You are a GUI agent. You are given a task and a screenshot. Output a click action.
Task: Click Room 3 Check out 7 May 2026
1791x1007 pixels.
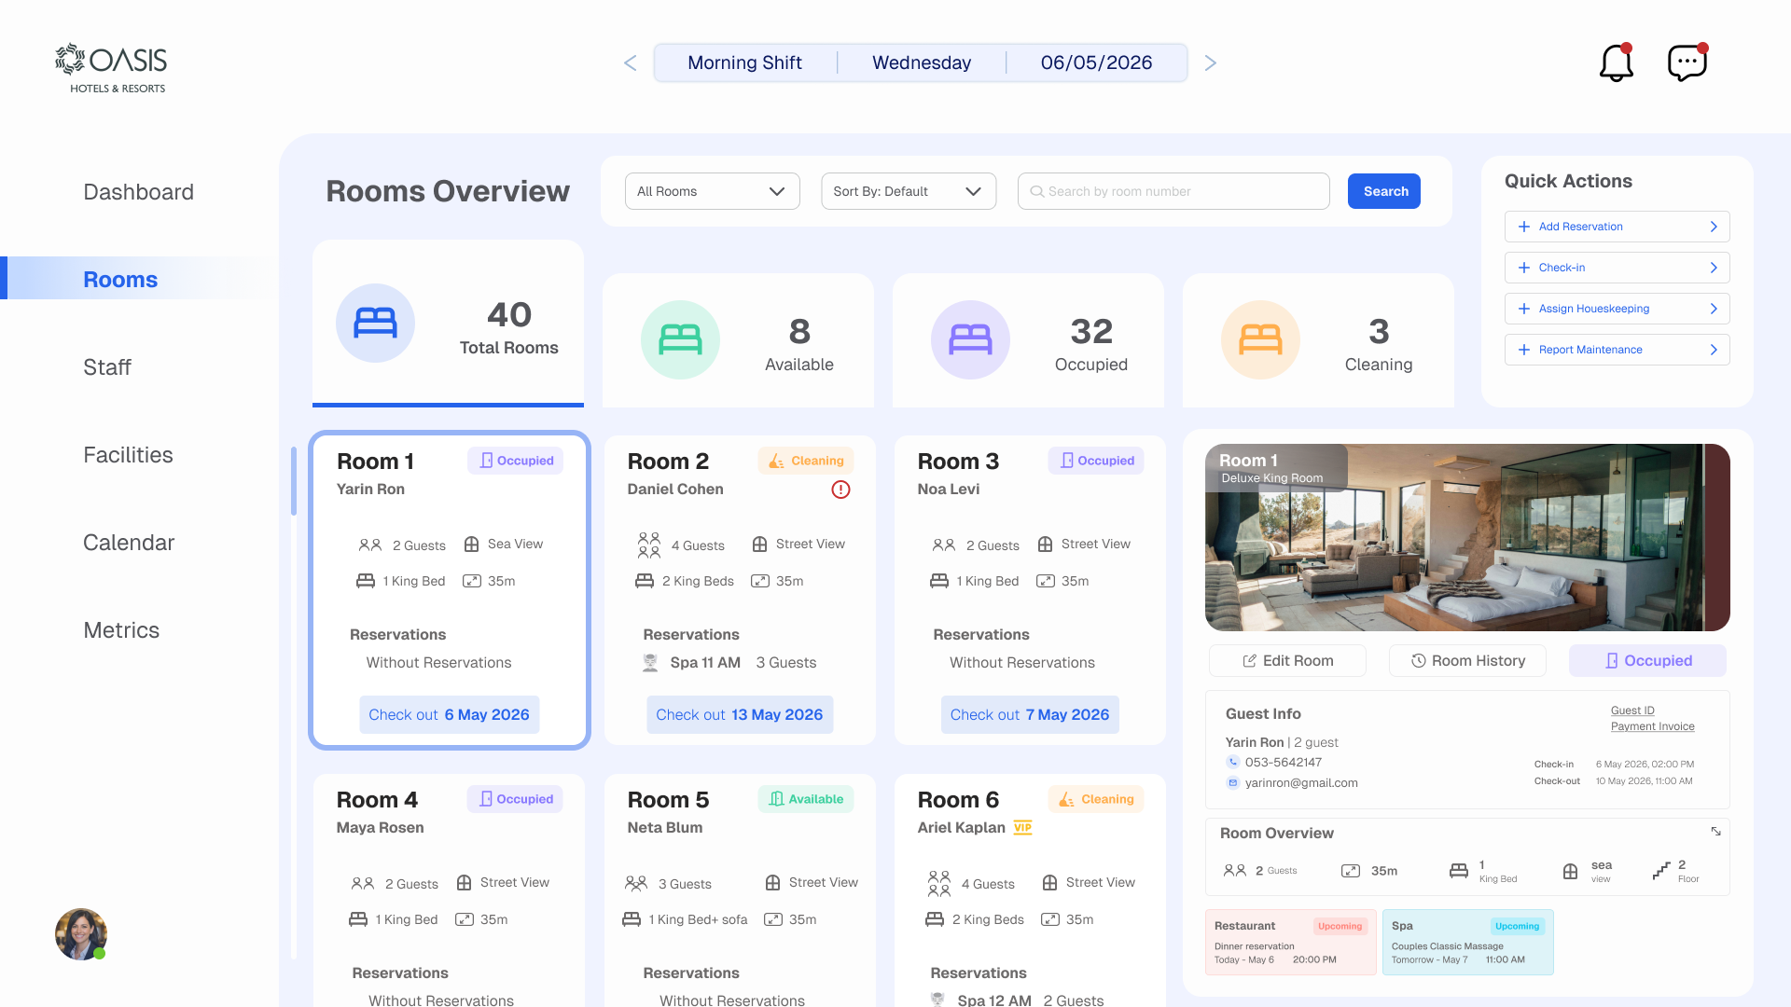click(x=1030, y=714)
